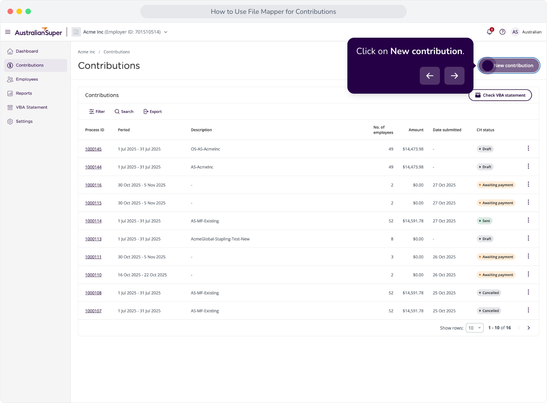Open more options for row 1000111

click(528, 256)
